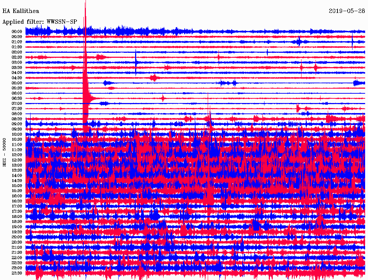The image size is (368, 280).
Task: Click the station name HA Kallithea
Action: [x=20, y=11]
